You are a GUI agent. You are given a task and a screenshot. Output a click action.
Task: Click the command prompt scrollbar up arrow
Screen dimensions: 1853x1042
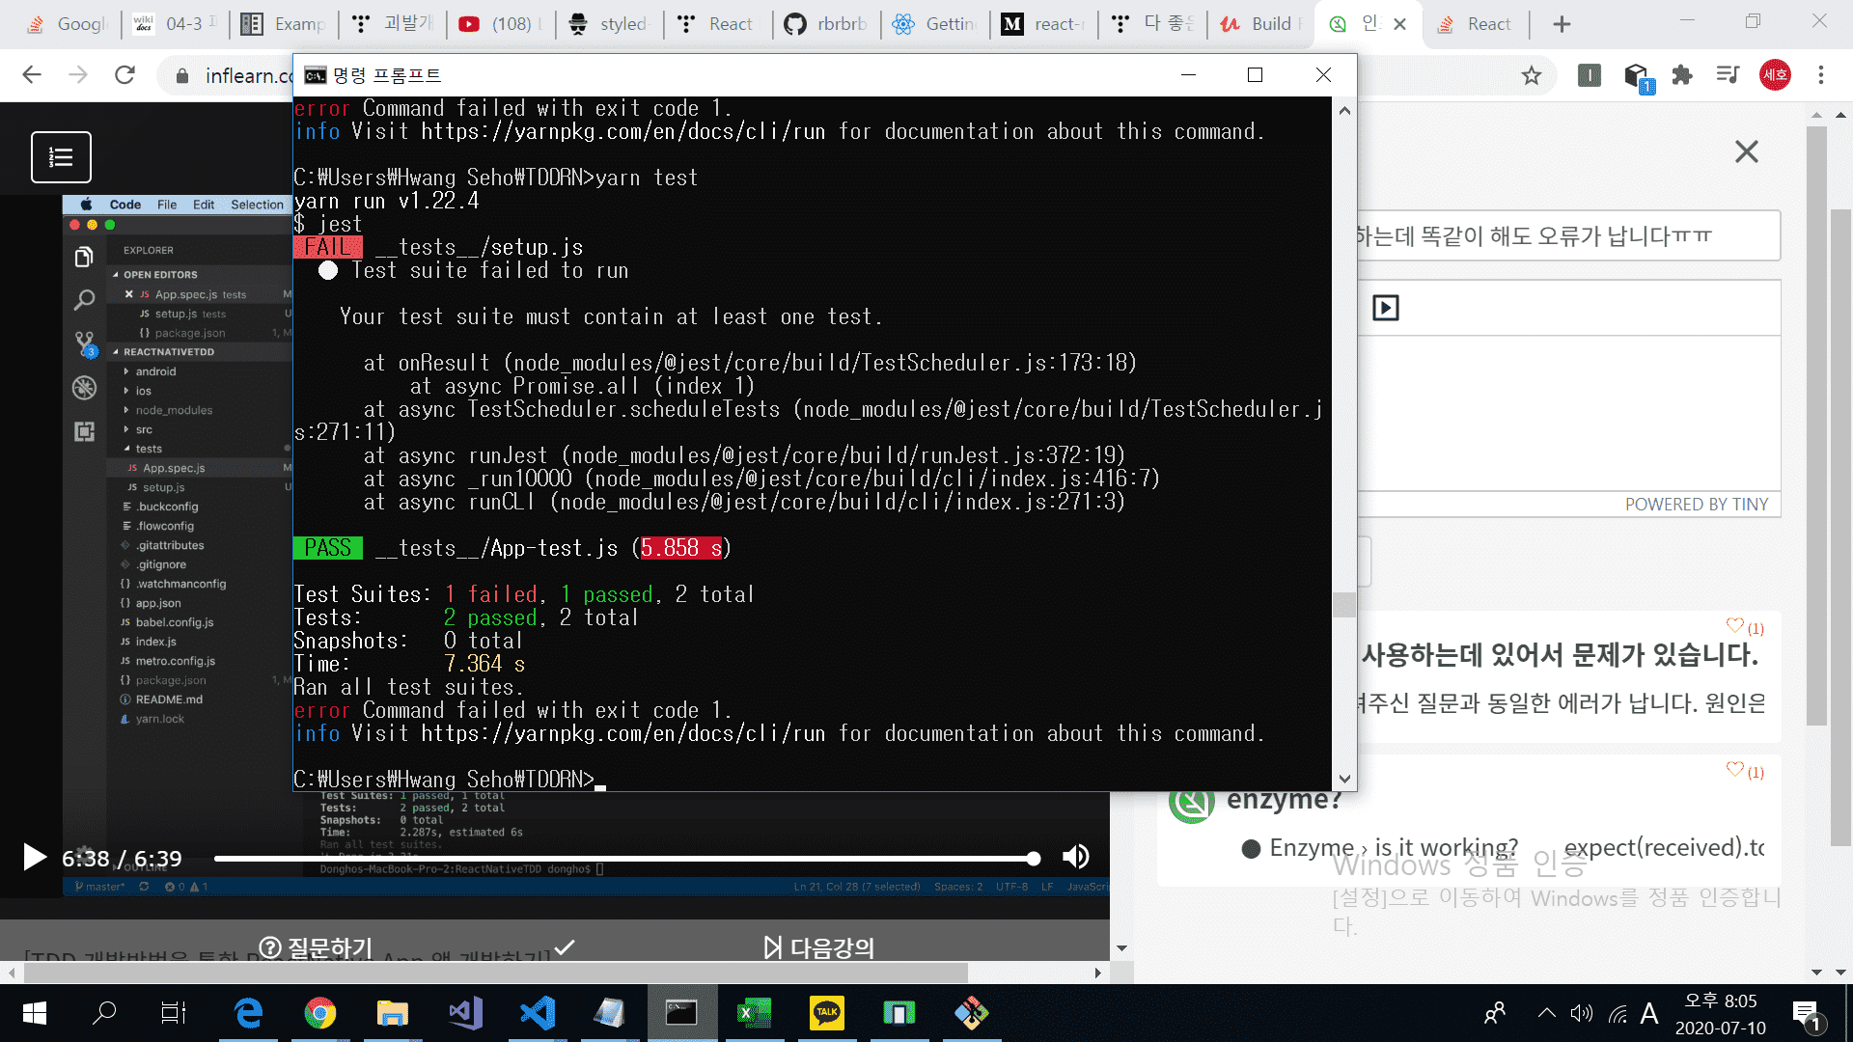tap(1344, 110)
